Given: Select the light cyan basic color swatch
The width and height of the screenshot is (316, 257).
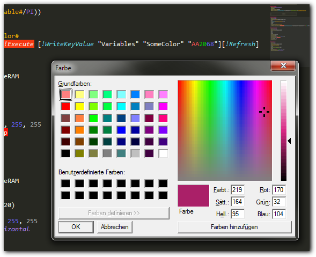Looking at the screenshot, I should [x=121, y=94].
